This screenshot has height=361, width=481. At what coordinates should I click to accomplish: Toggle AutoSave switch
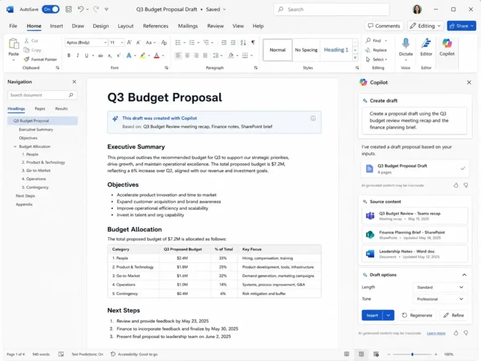point(51,9)
